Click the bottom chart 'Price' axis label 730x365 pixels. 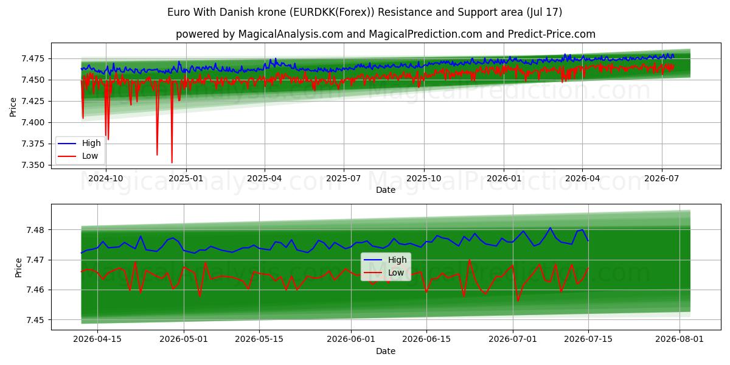[x=19, y=268]
